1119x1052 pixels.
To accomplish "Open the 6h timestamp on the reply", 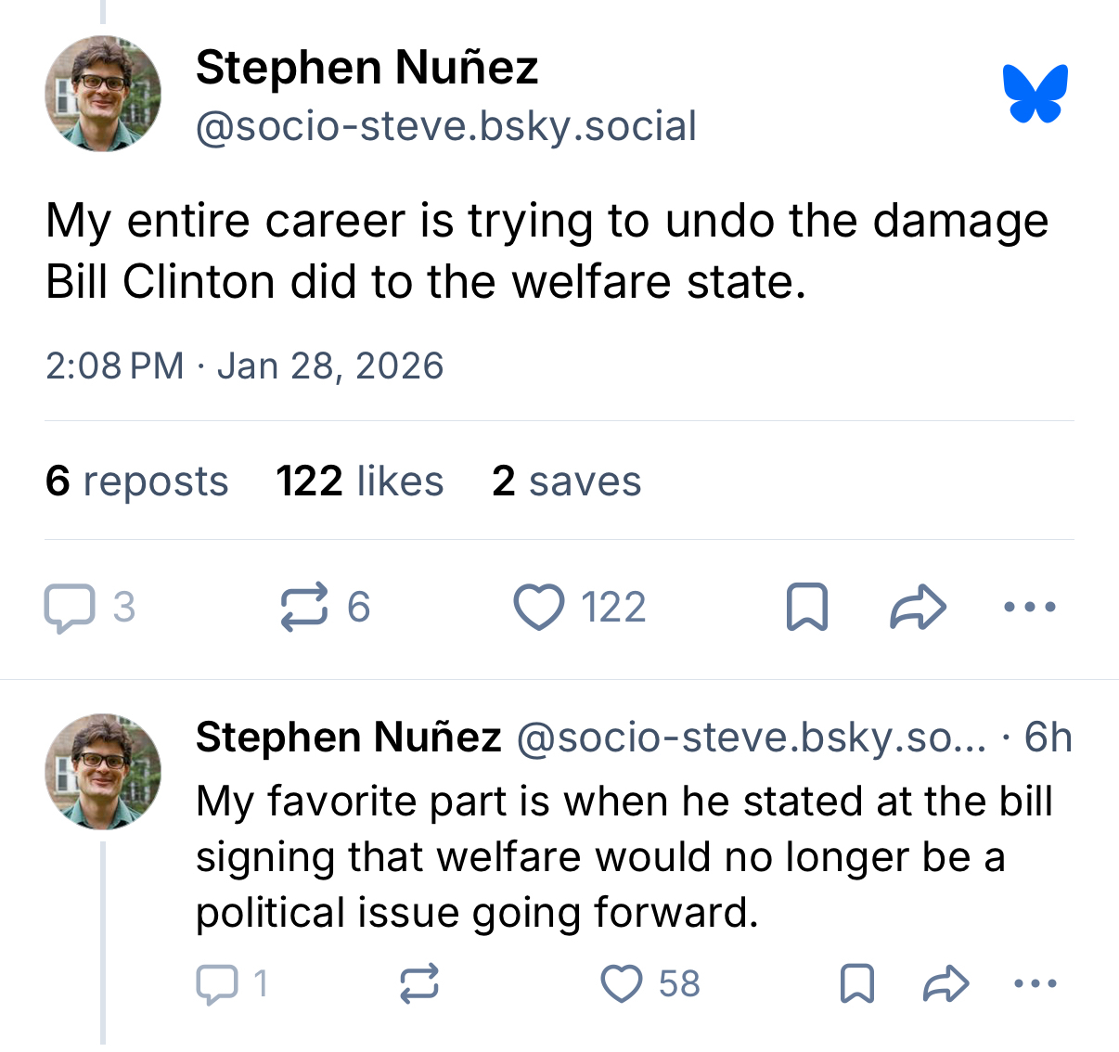I will 1048,738.
